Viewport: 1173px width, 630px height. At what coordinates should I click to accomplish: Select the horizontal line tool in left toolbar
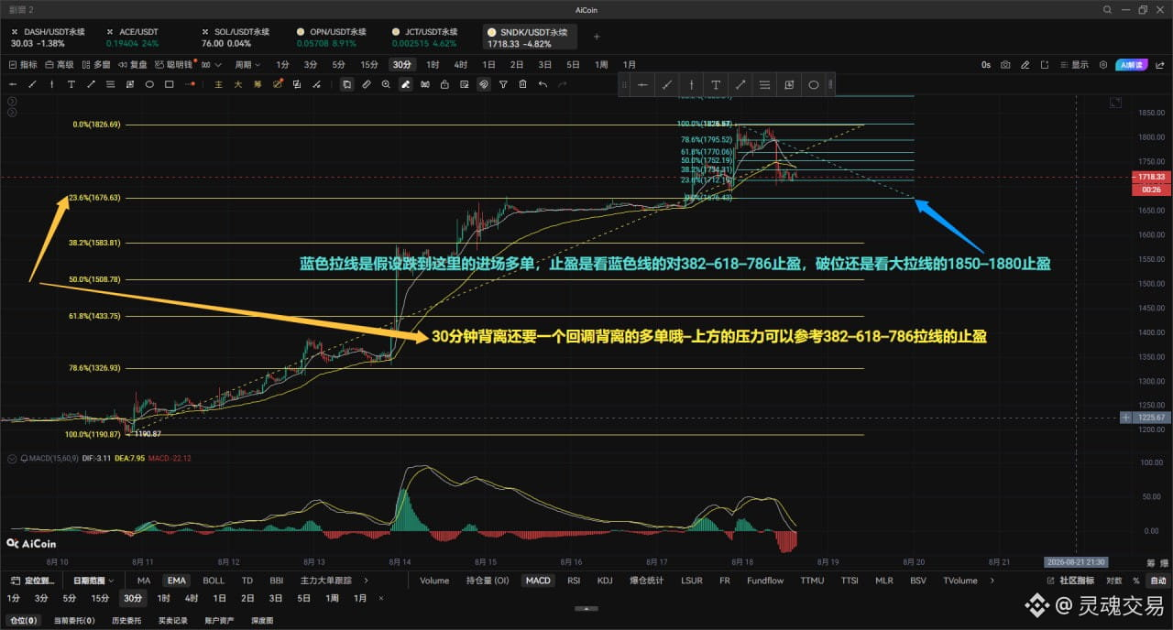coord(13,84)
